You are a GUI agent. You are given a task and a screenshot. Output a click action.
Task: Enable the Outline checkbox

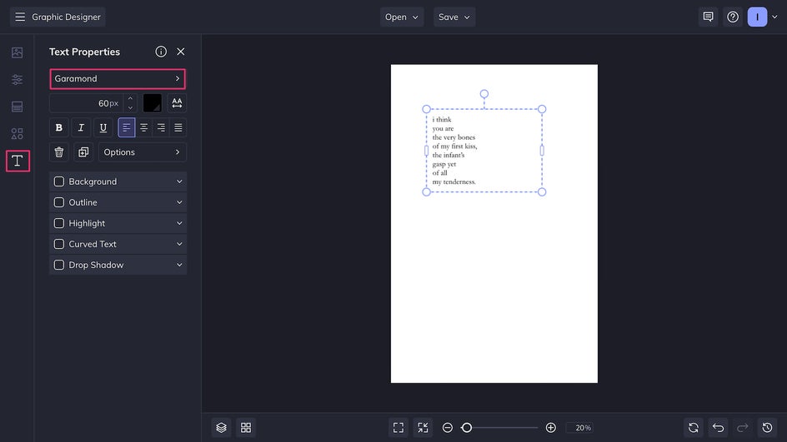click(58, 202)
